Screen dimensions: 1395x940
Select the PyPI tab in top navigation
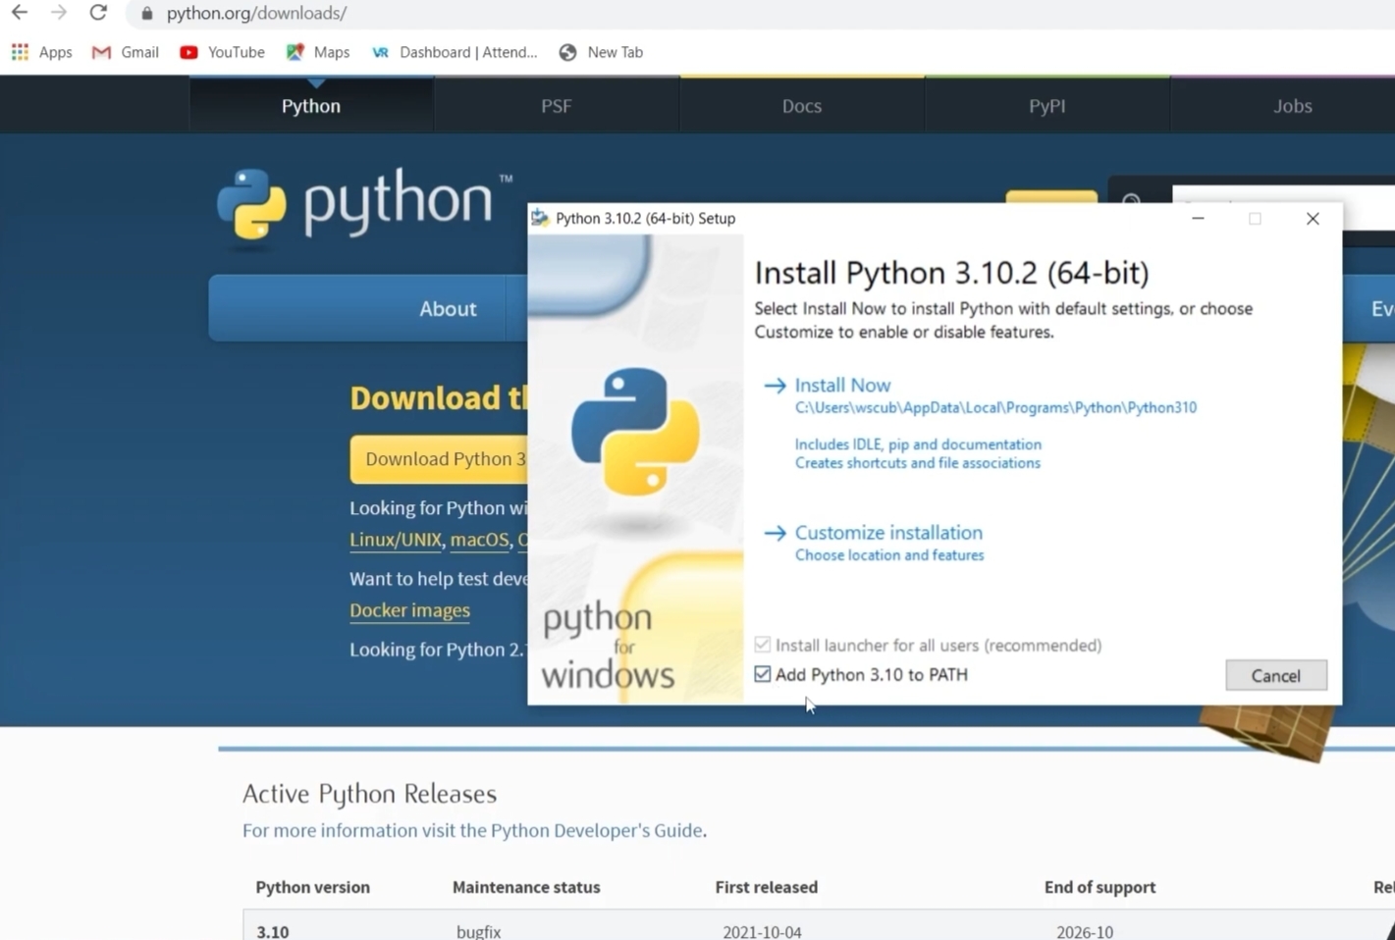(1047, 105)
